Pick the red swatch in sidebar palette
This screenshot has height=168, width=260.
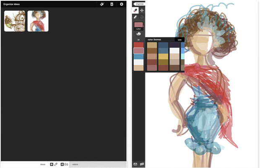coord(138,45)
